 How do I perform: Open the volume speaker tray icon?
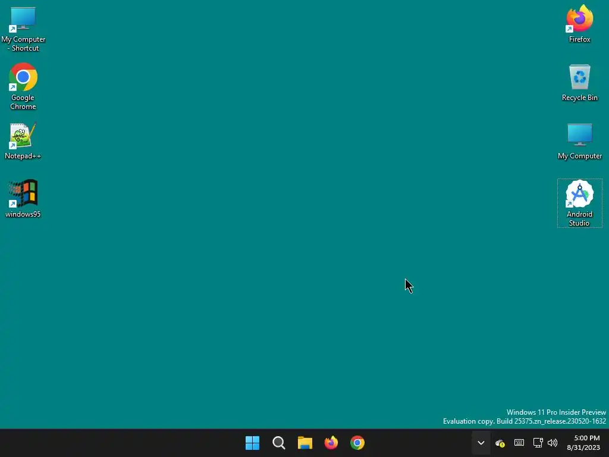553,443
